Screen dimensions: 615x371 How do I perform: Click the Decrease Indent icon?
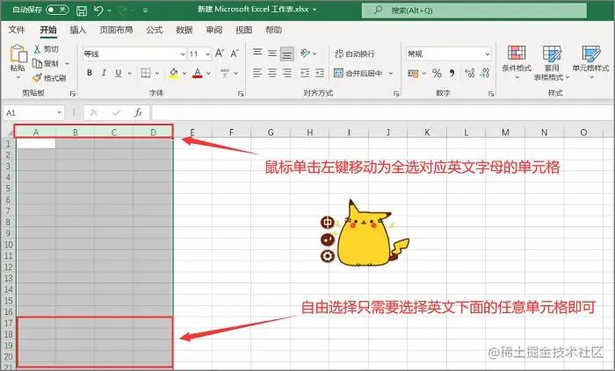click(305, 73)
